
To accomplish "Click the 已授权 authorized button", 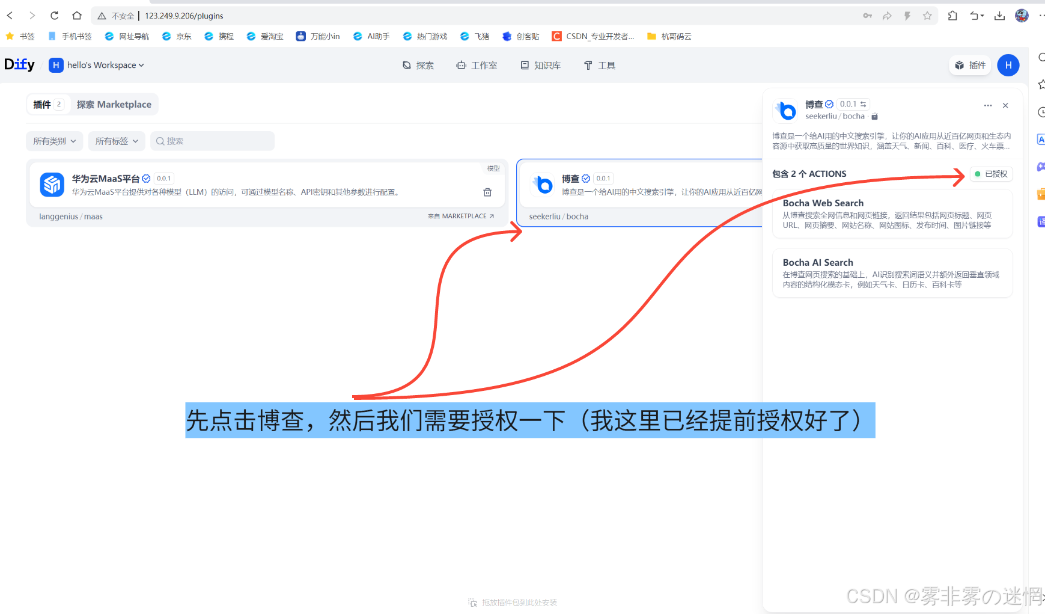I will pyautogui.click(x=991, y=174).
